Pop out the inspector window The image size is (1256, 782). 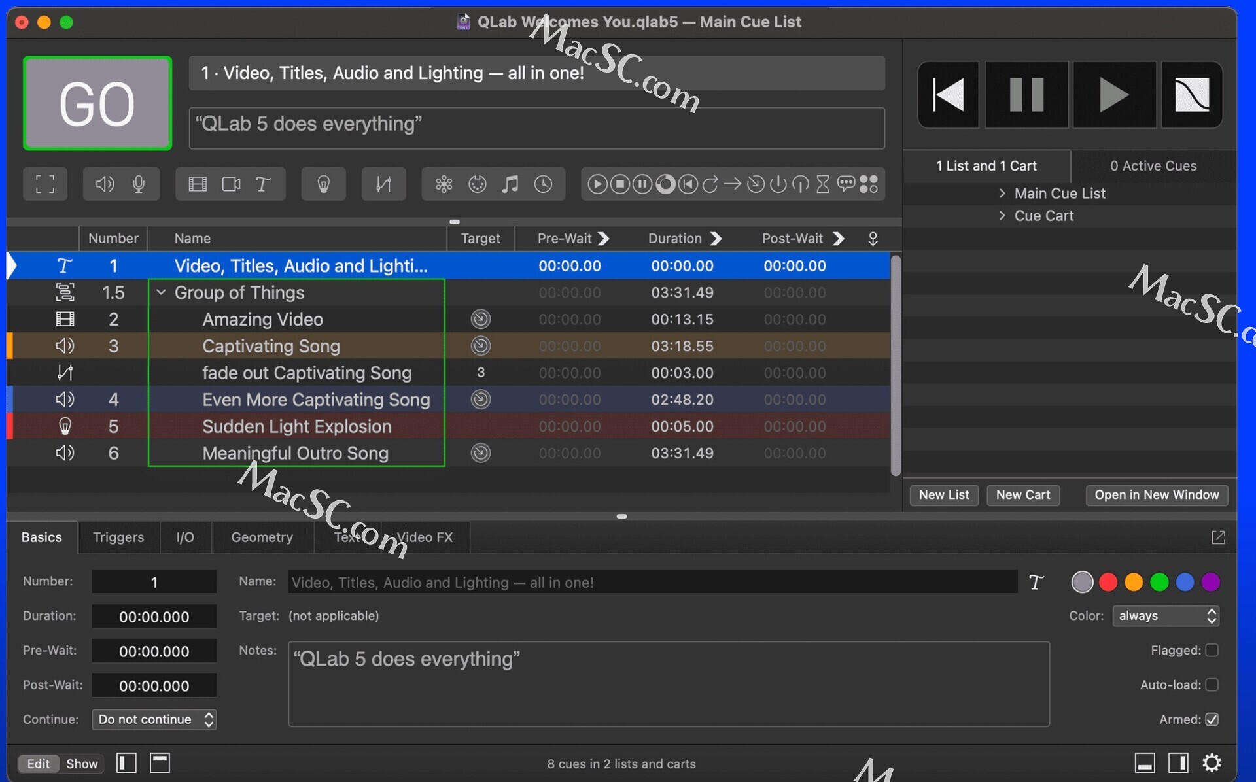click(x=1218, y=537)
